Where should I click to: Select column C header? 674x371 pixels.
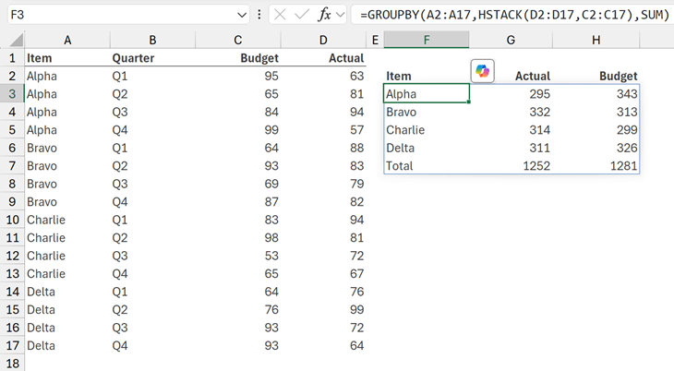tap(238, 40)
